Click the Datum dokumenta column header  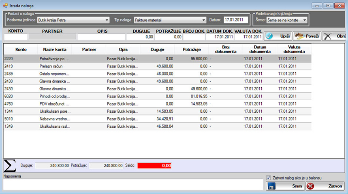point(260,49)
